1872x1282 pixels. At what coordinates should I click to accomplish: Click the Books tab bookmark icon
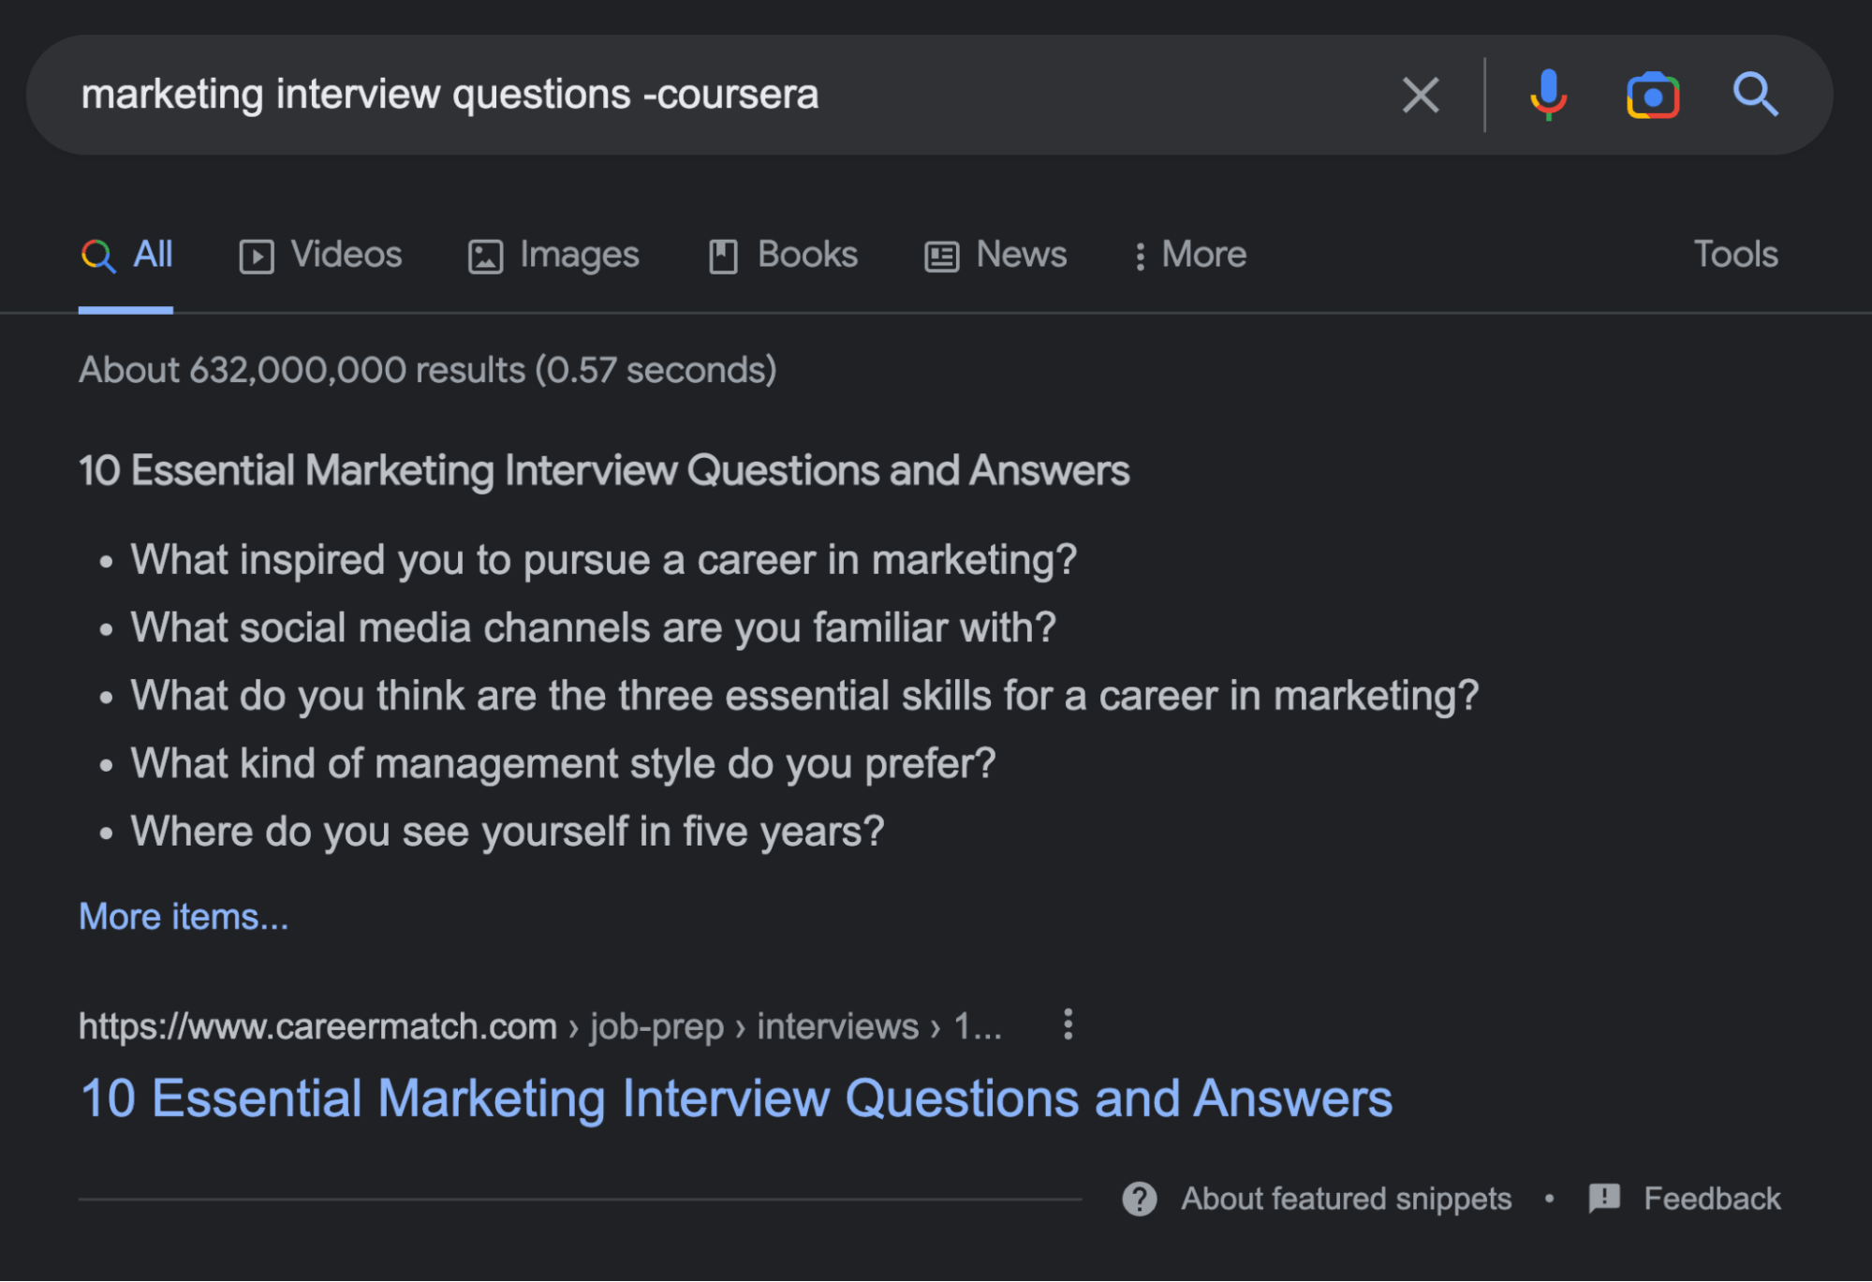click(723, 256)
